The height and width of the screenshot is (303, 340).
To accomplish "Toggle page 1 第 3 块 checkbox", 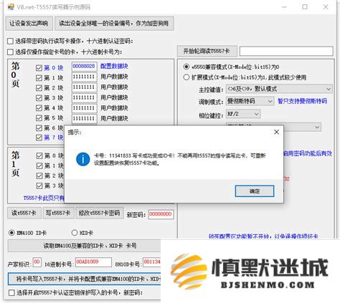I will [39, 186].
